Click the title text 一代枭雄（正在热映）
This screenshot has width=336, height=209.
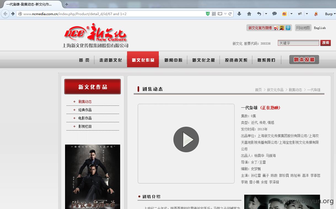click(262, 108)
